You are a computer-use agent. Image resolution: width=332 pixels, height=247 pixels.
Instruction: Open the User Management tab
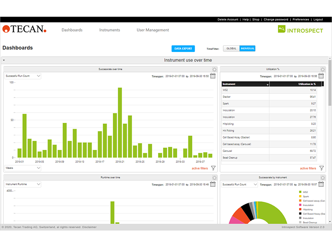click(x=153, y=30)
